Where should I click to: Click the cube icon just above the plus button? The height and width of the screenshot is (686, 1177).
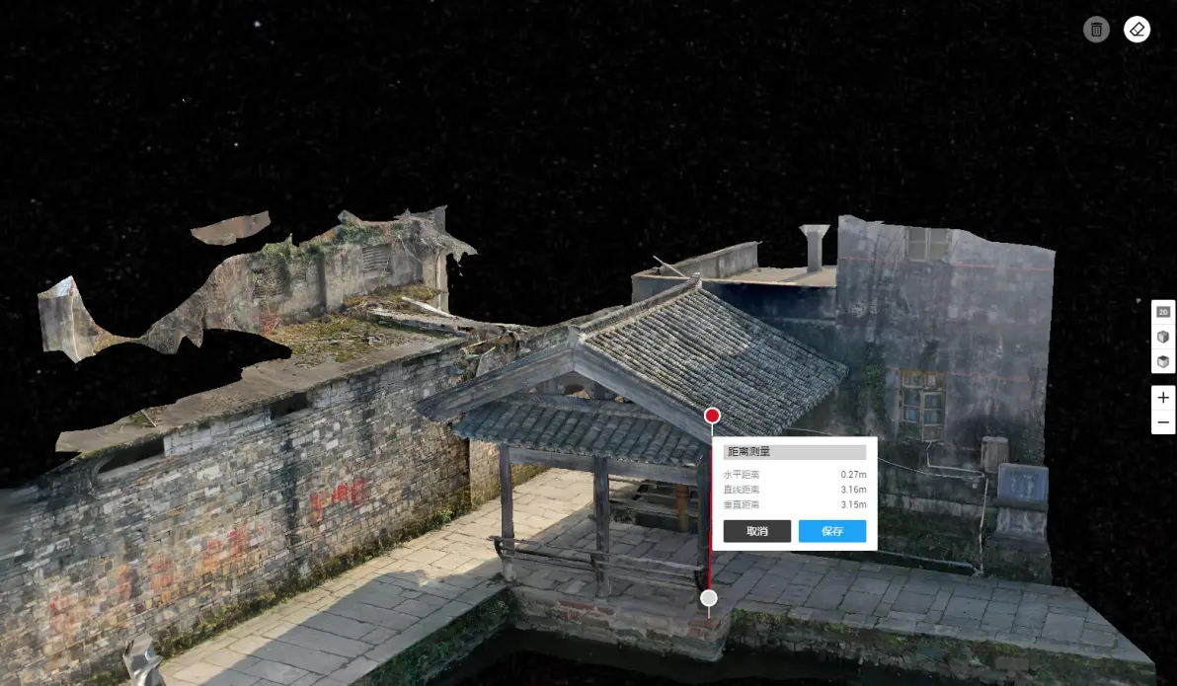coord(1163,361)
